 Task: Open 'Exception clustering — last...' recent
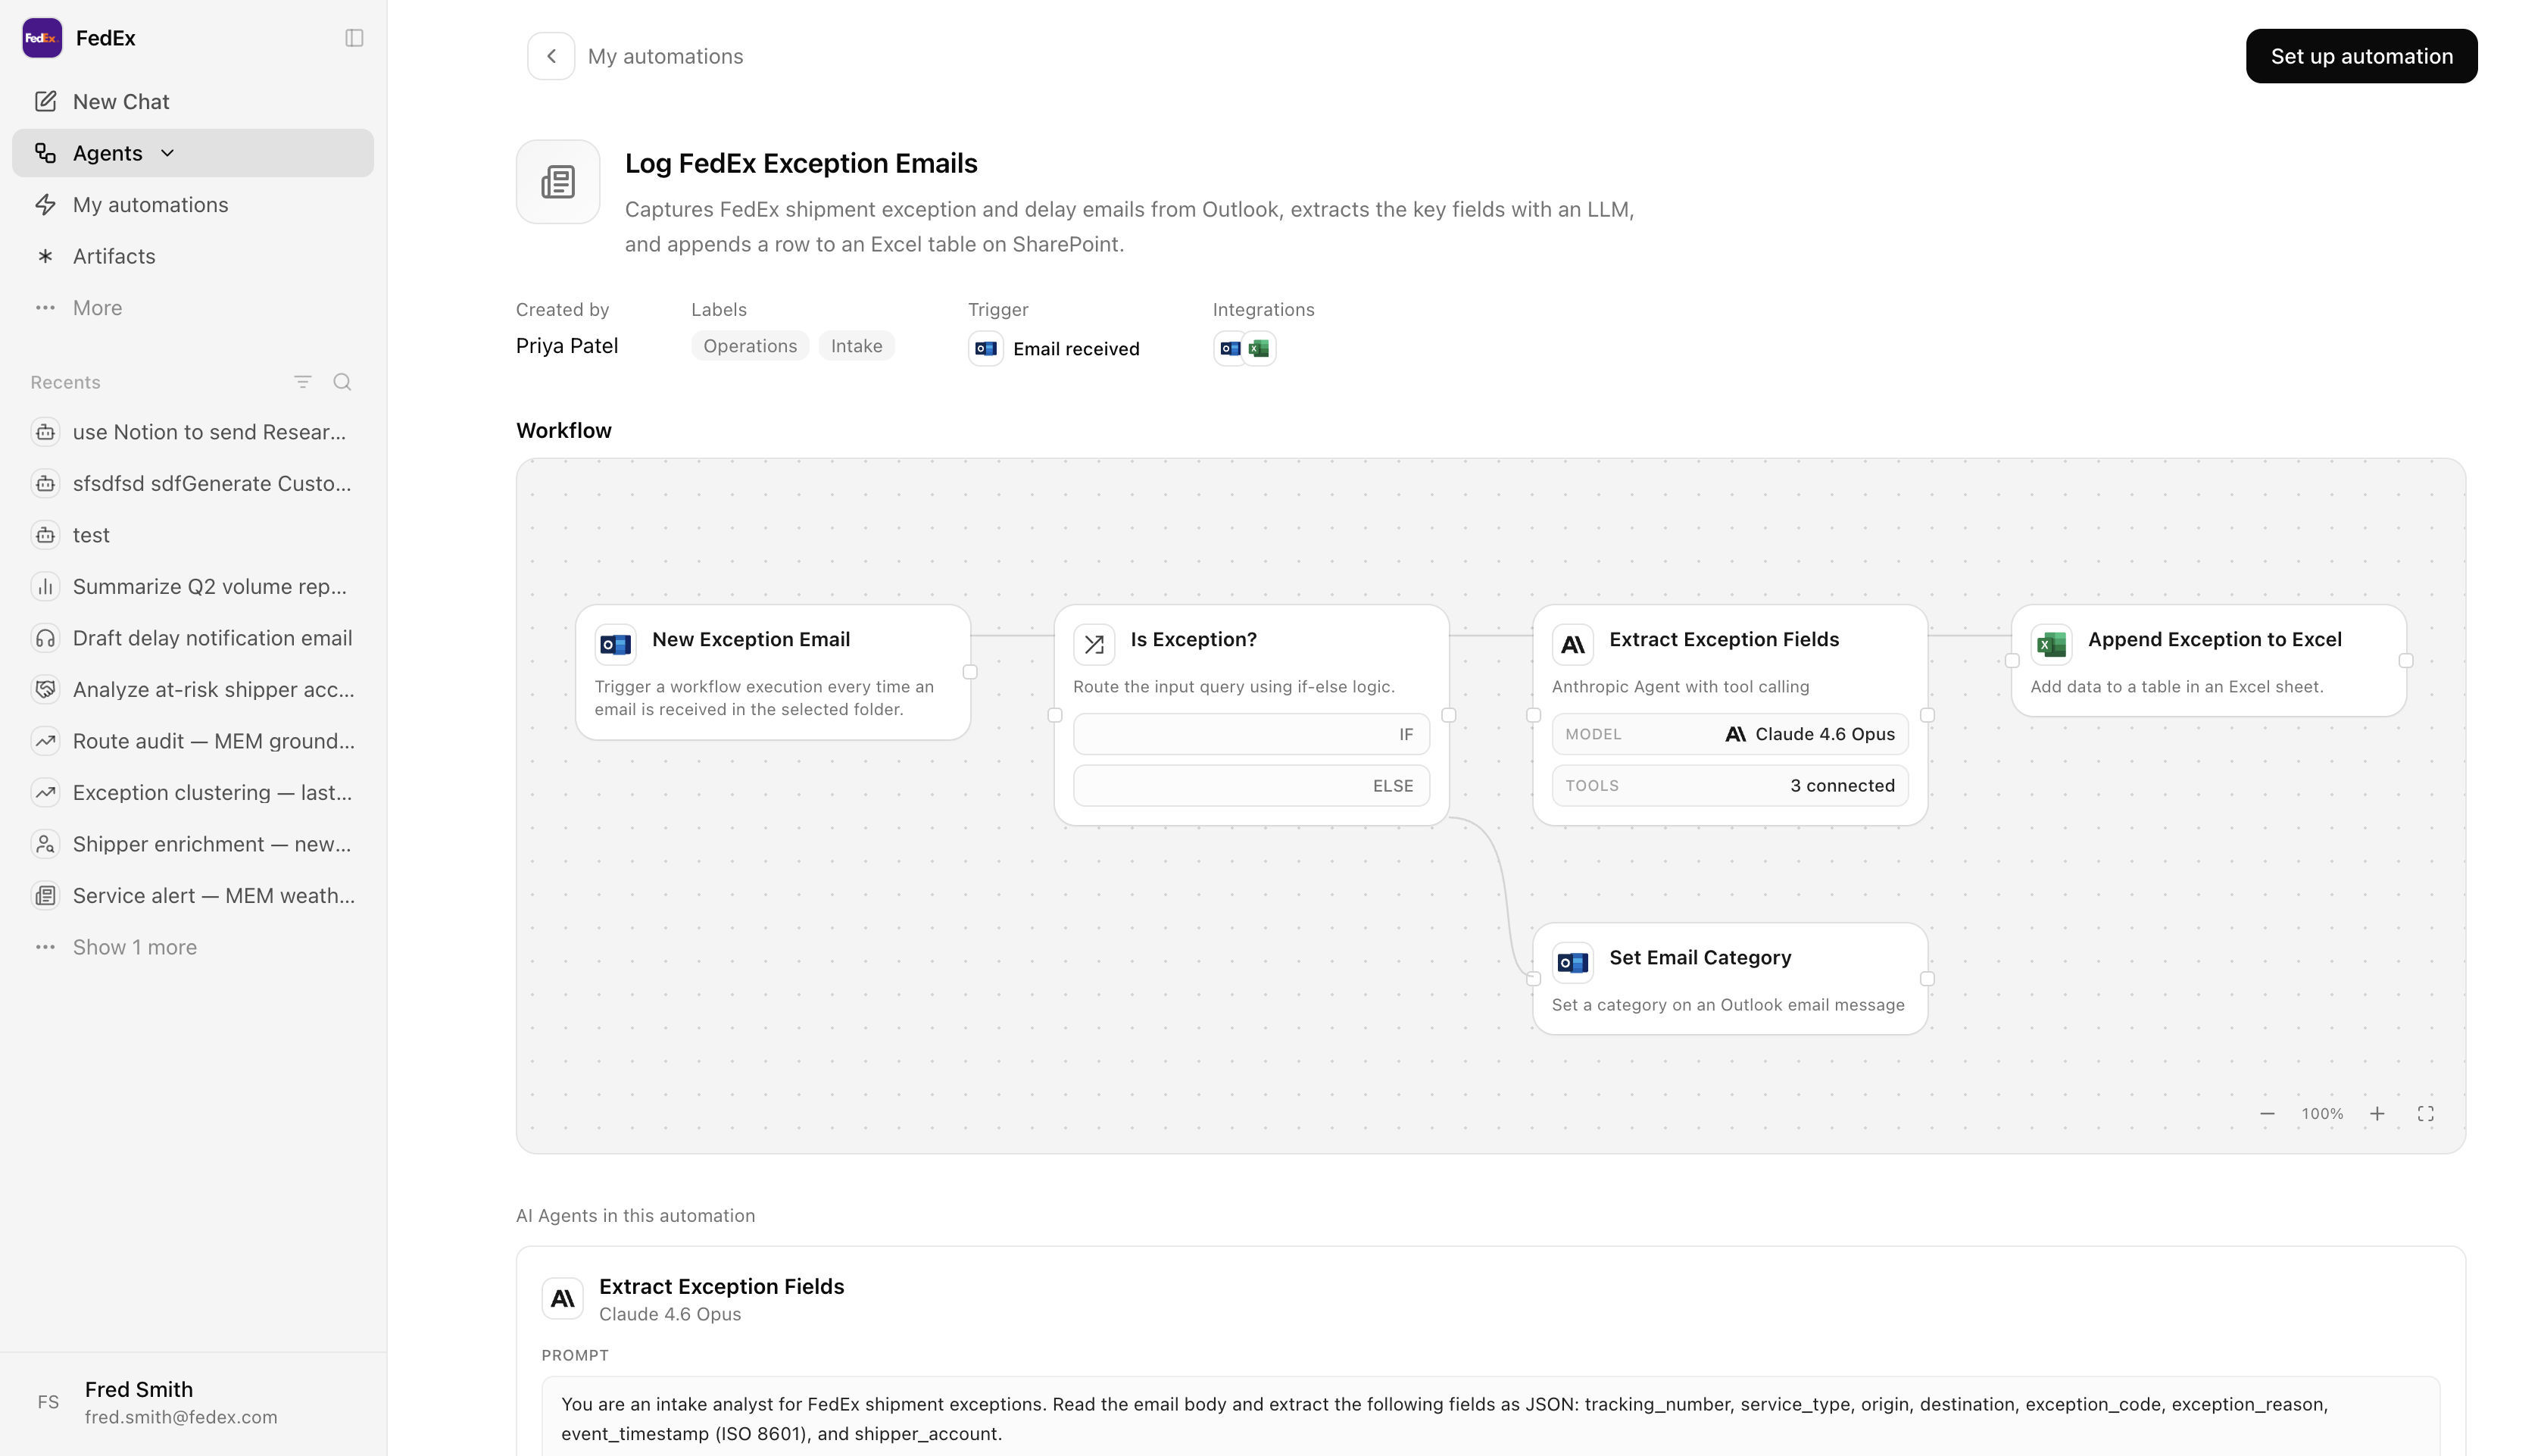point(193,792)
